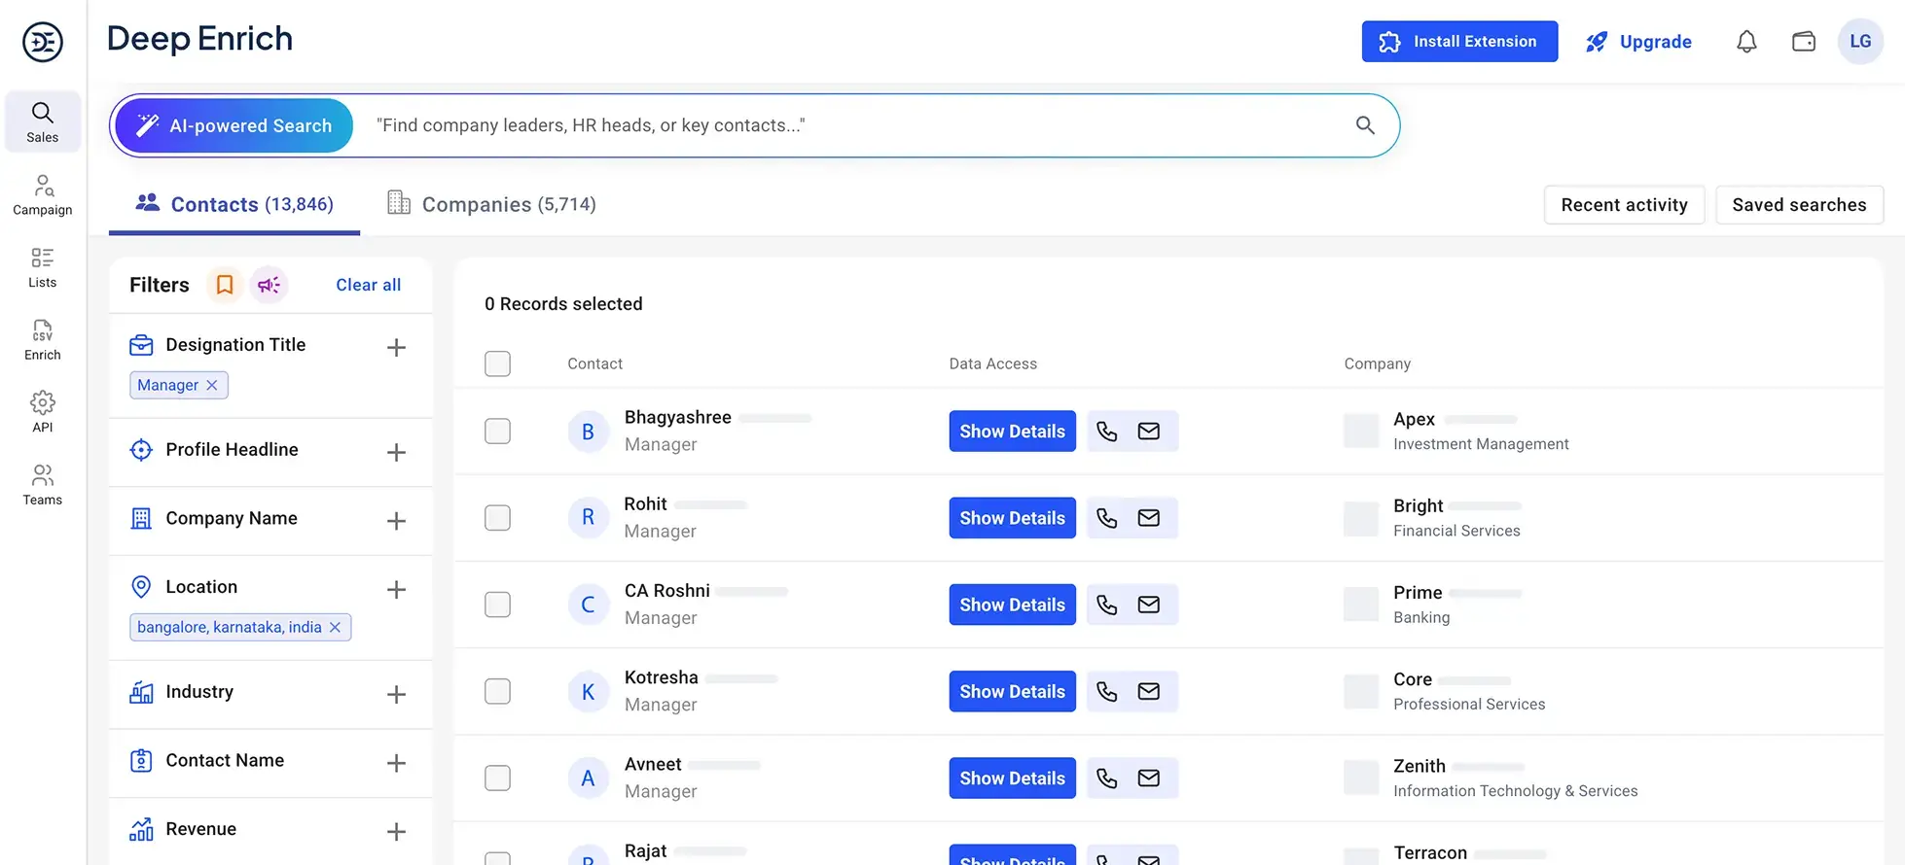Show Details for Bhagyashree

point(1012,432)
